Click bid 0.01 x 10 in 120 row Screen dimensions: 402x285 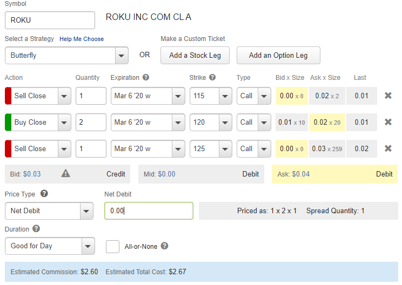point(291,122)
